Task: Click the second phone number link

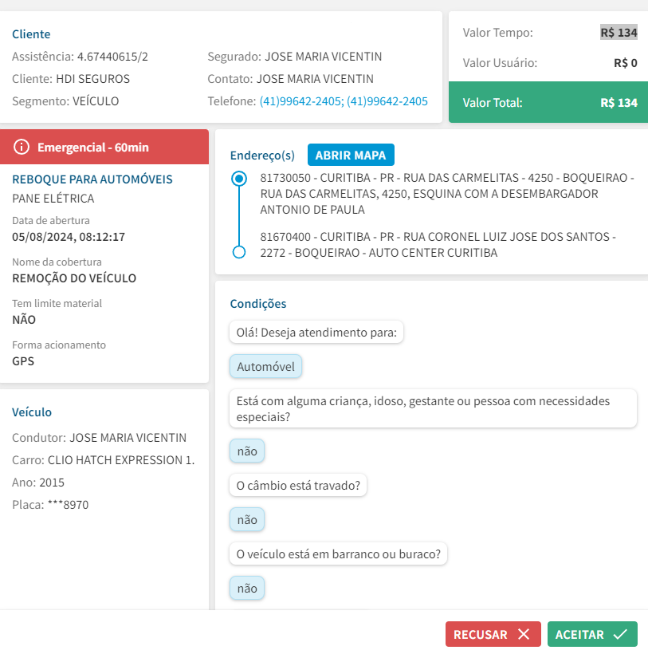Action: [387, 101]
